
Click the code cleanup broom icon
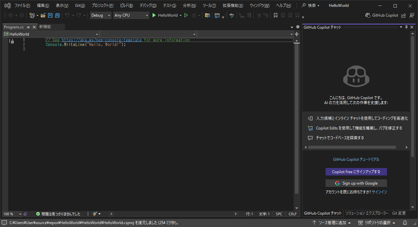(x=95, y=214)
